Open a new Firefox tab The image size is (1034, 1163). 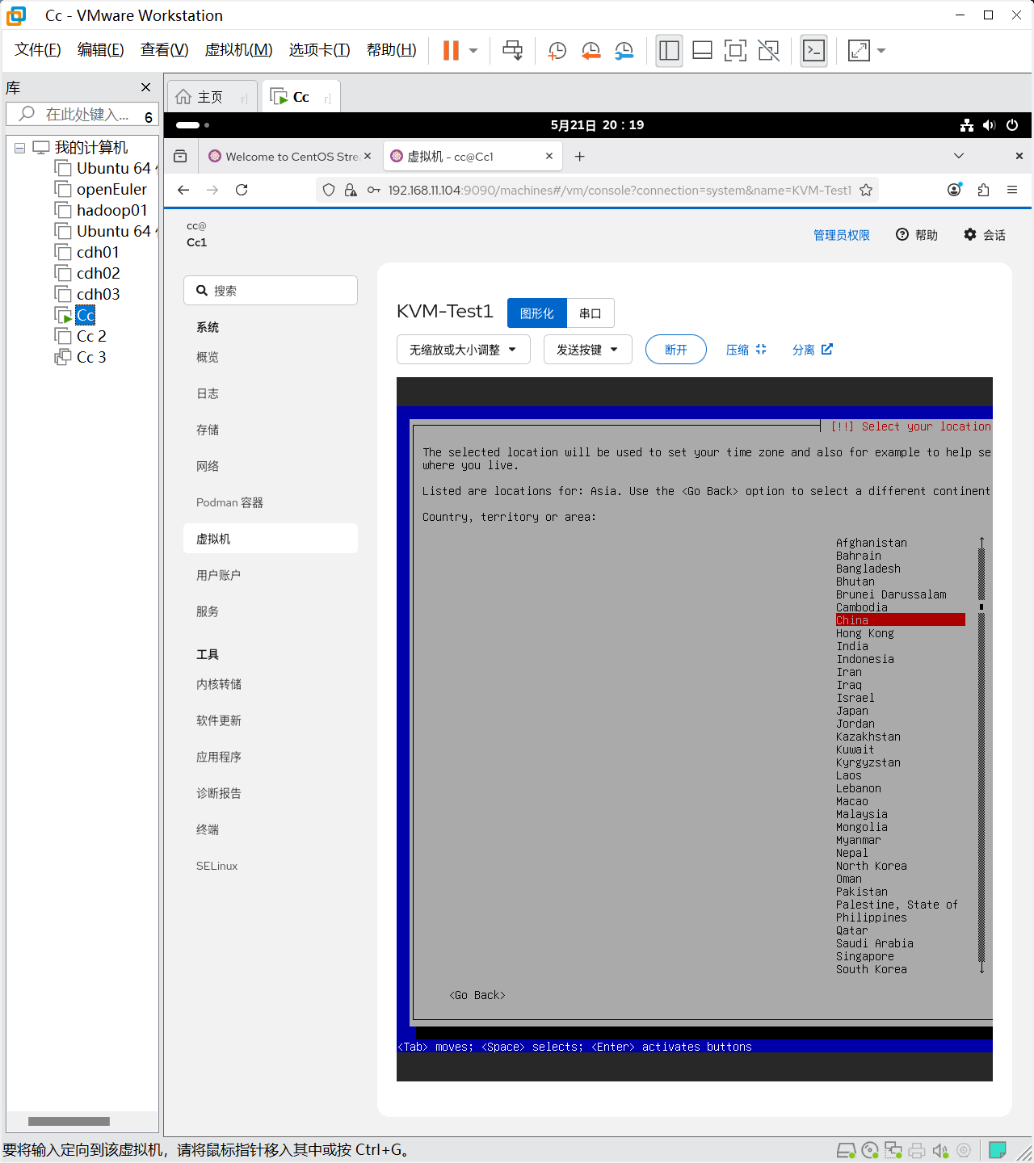tap(579, 157)
